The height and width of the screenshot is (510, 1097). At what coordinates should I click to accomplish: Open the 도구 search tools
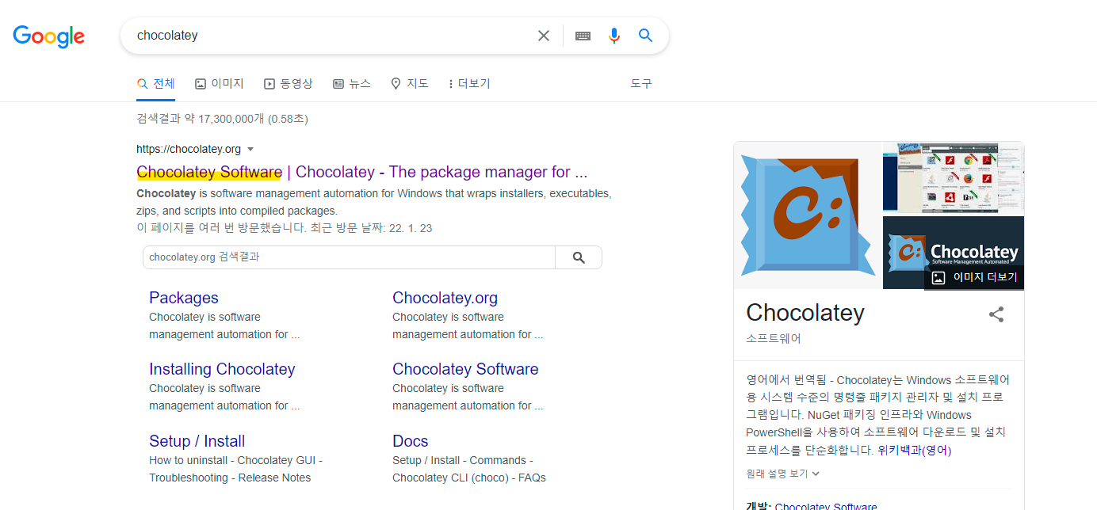(641, 83)
